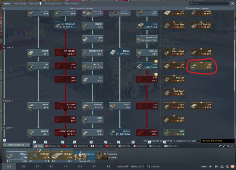Collapse the V ранг section
The width and height of the screenshot is (236, 170).
point(4,100)
